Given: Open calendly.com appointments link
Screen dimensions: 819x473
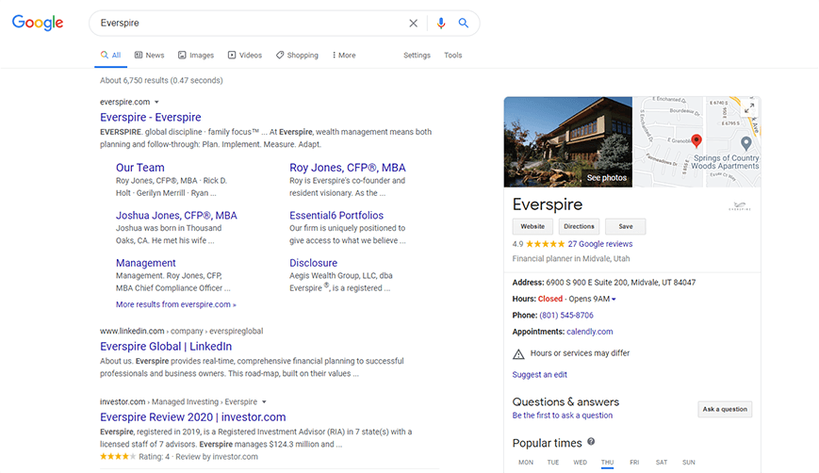Looking at the screenshot, I should click(590, 332).
